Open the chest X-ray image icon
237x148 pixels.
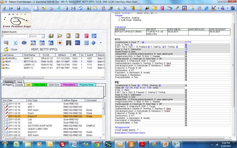[x=69, y=43]
